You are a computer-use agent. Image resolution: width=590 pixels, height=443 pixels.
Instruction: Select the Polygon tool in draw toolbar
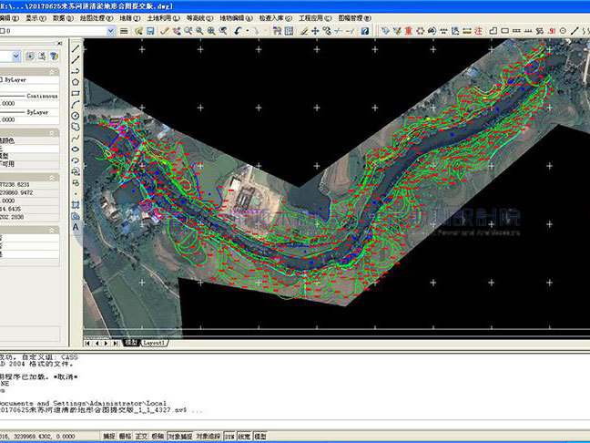point(76,82)
